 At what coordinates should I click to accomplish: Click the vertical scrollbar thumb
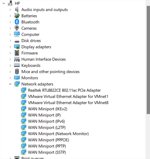[148, 60]
